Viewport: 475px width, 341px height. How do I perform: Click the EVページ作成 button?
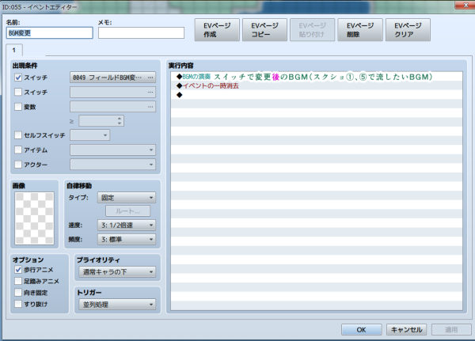pos(217,30)
